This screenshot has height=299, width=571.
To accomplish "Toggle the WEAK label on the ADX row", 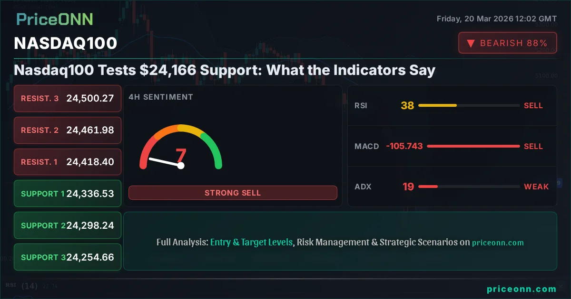I will coord(536,187).
